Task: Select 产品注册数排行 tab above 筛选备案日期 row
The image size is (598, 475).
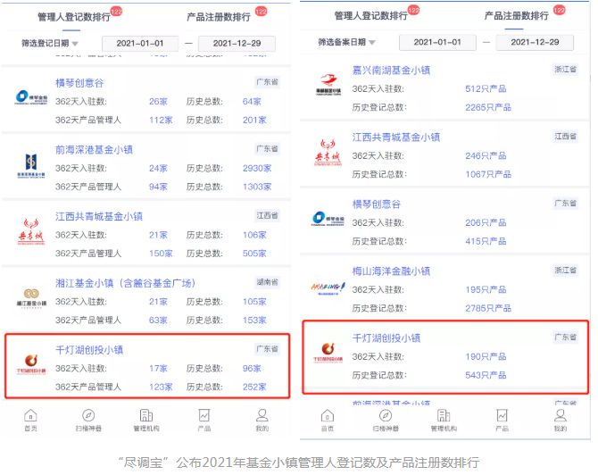Action: click(x=517, y=16)
